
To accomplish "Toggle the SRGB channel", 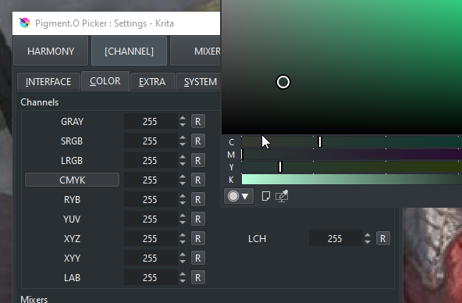I will (72, 141).
